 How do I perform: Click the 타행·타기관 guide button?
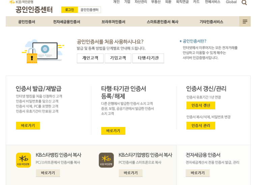(x=148, y=58)
